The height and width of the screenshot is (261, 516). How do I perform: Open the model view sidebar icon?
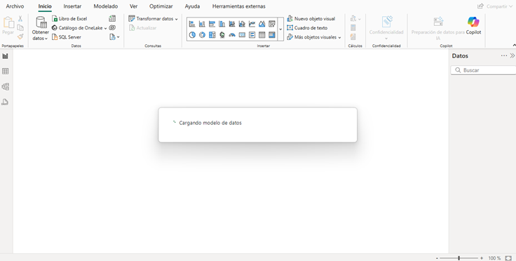coord(6,87)
